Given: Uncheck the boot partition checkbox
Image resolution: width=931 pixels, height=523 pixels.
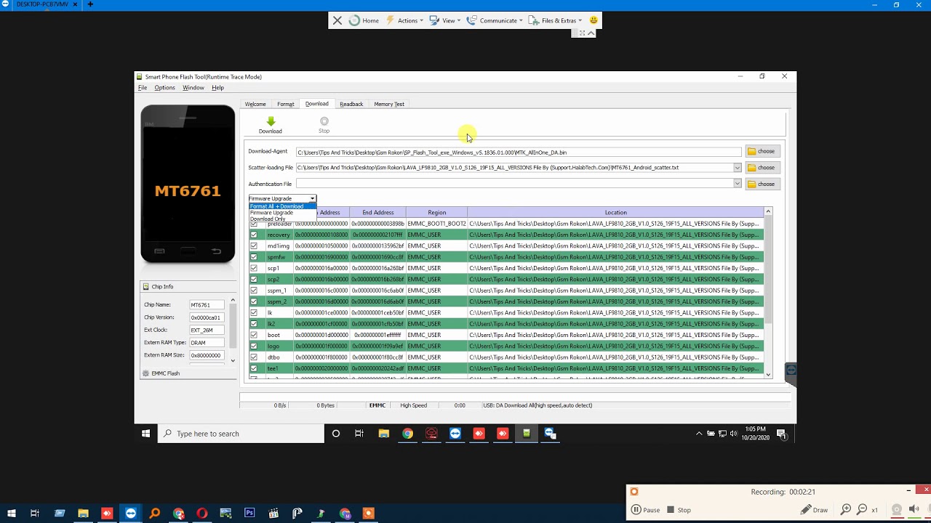Looking at the screenshot, I should coord(254,335).
